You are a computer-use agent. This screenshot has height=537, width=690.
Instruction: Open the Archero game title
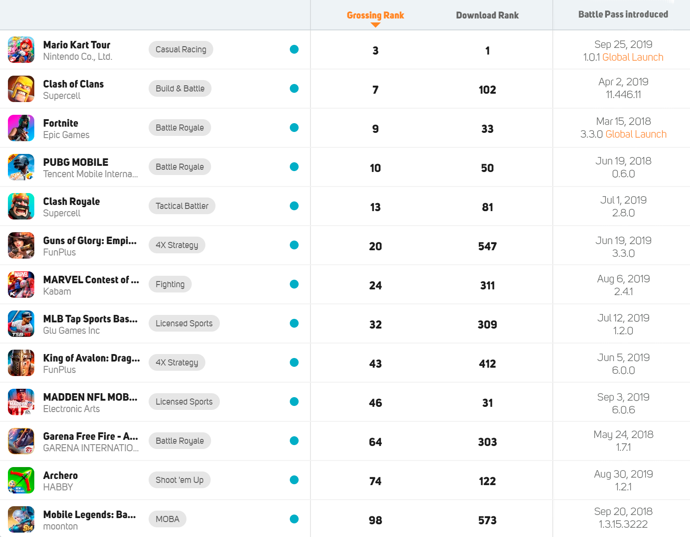pos(60,475)
